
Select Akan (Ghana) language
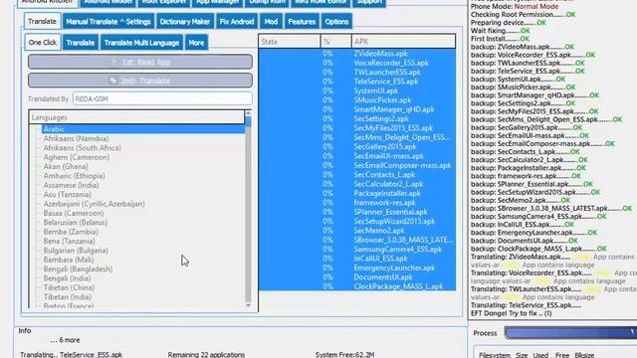pyautogui.click(x=66, y=166)
